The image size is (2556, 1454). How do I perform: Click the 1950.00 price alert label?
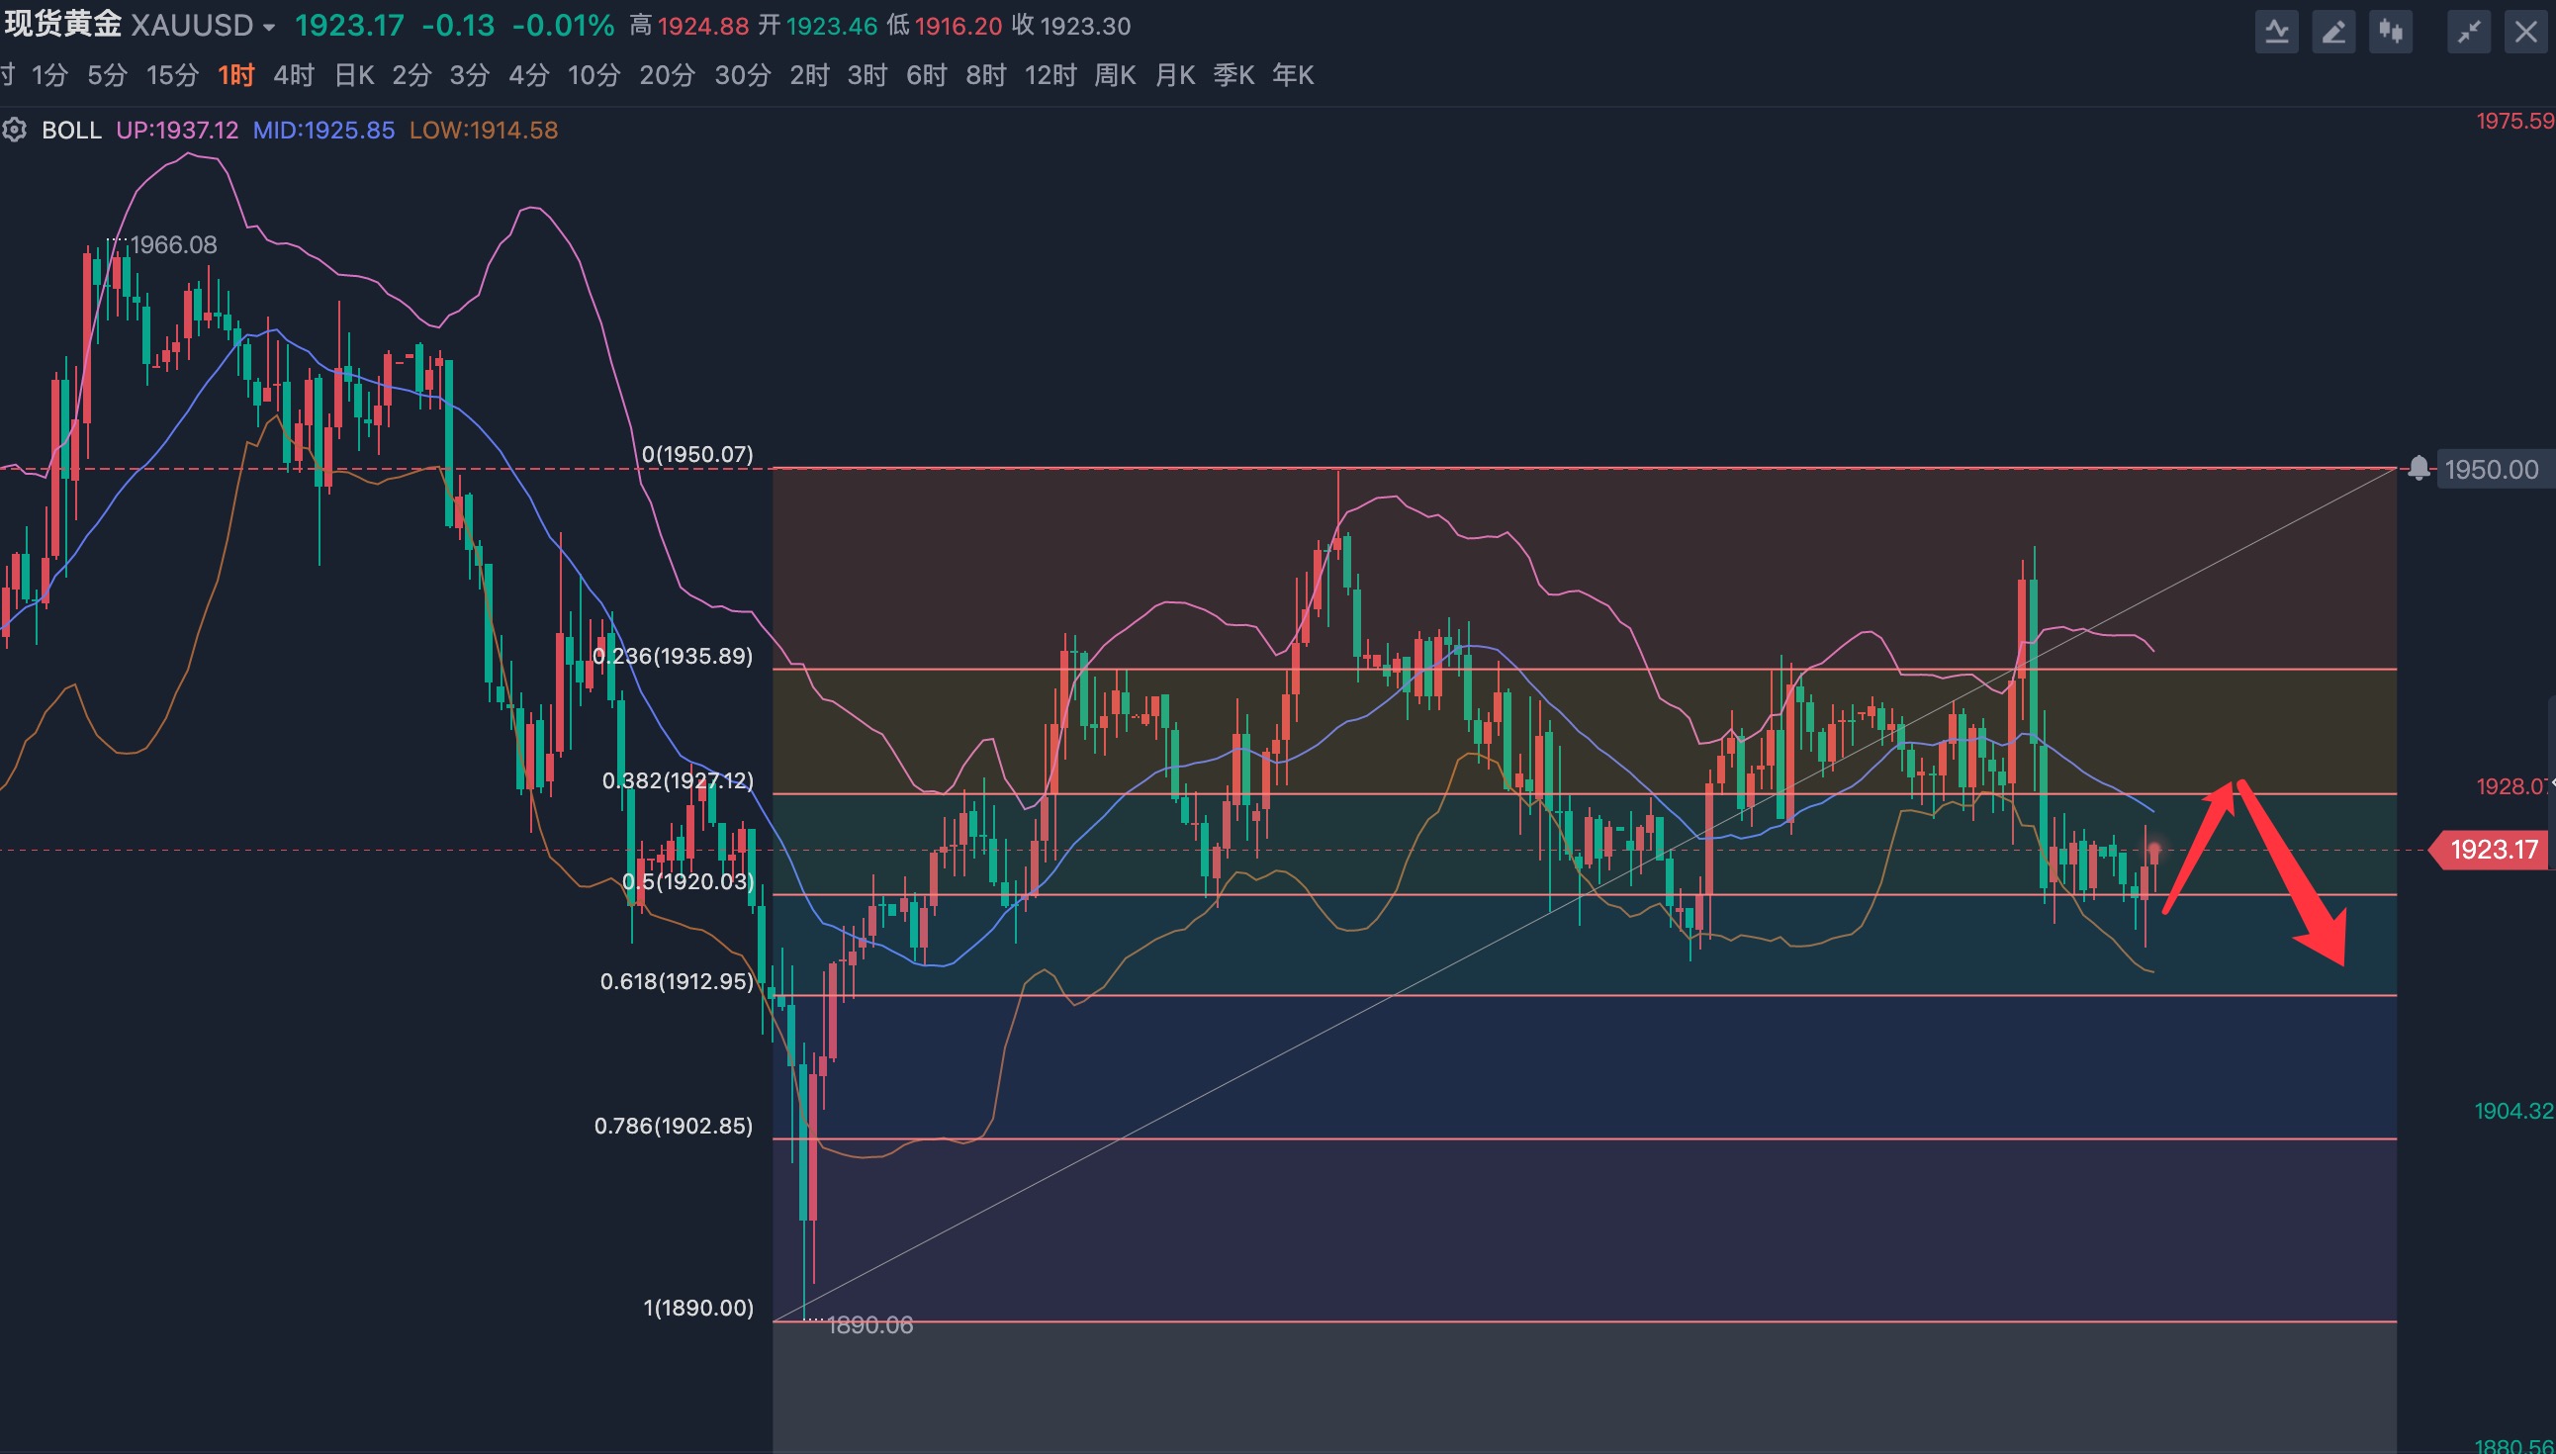point(2490,470)
